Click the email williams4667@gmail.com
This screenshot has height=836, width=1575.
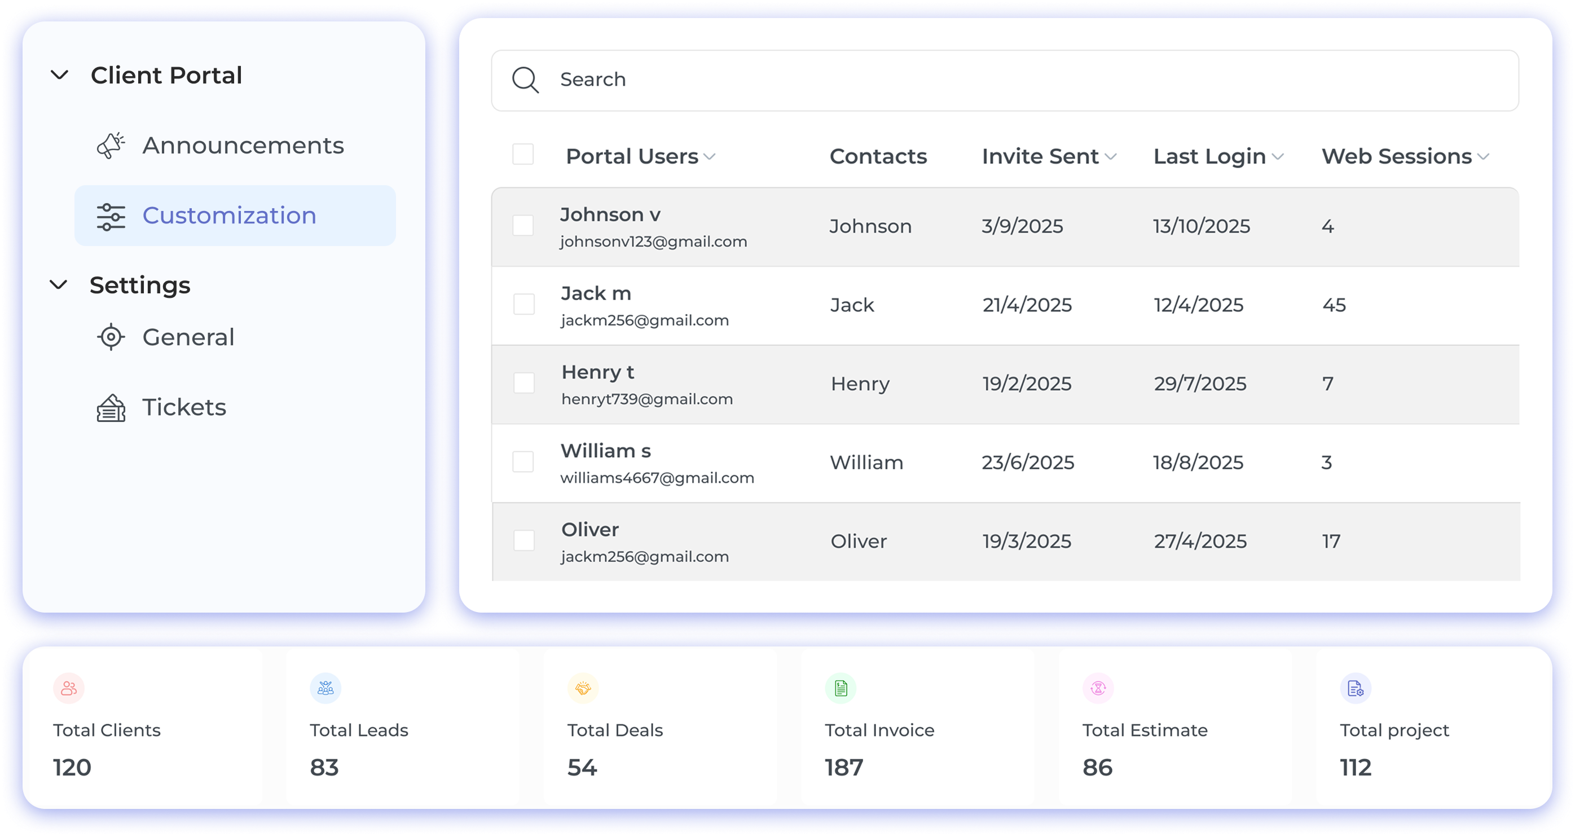point(657,478)
